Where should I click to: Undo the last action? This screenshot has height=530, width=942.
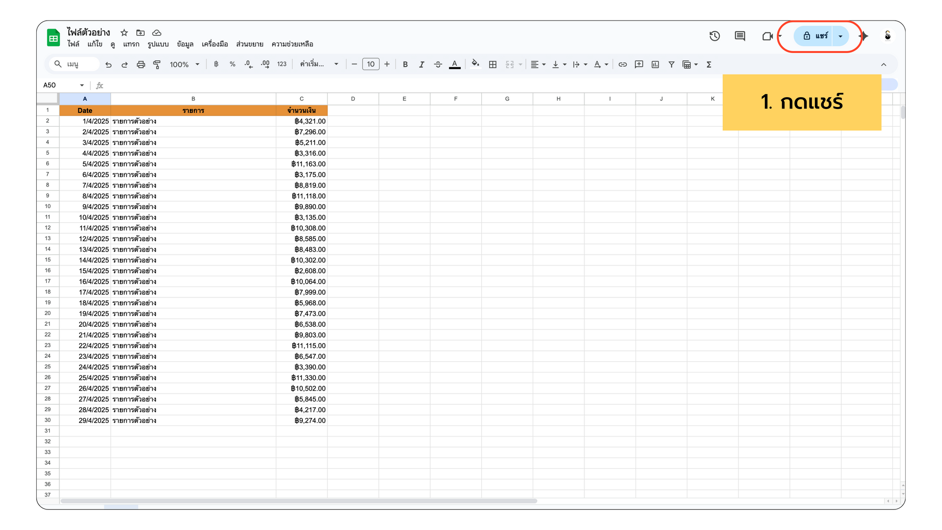pos(108,64)
